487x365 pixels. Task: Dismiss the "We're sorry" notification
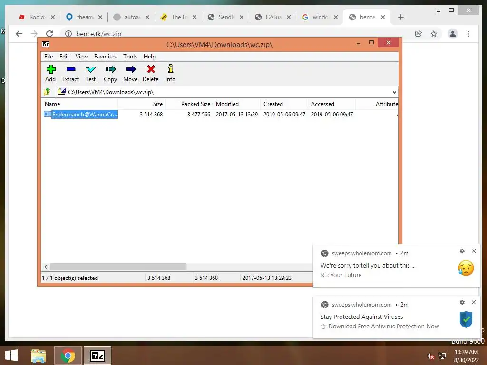(x=473, y=251)
